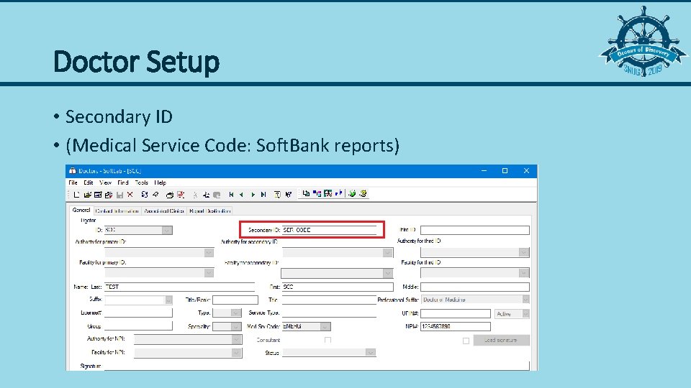The image size is (691, 388).
Task: Toggle the Consultant checkbox
Action: click(328, 340)
